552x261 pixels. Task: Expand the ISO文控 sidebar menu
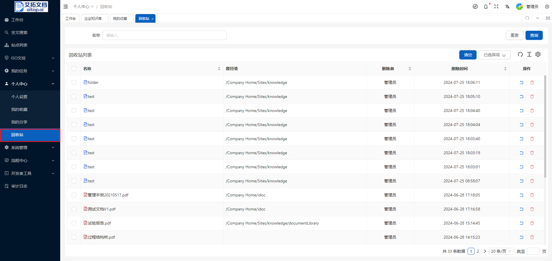pyautogui.click(x=30, y=58)
